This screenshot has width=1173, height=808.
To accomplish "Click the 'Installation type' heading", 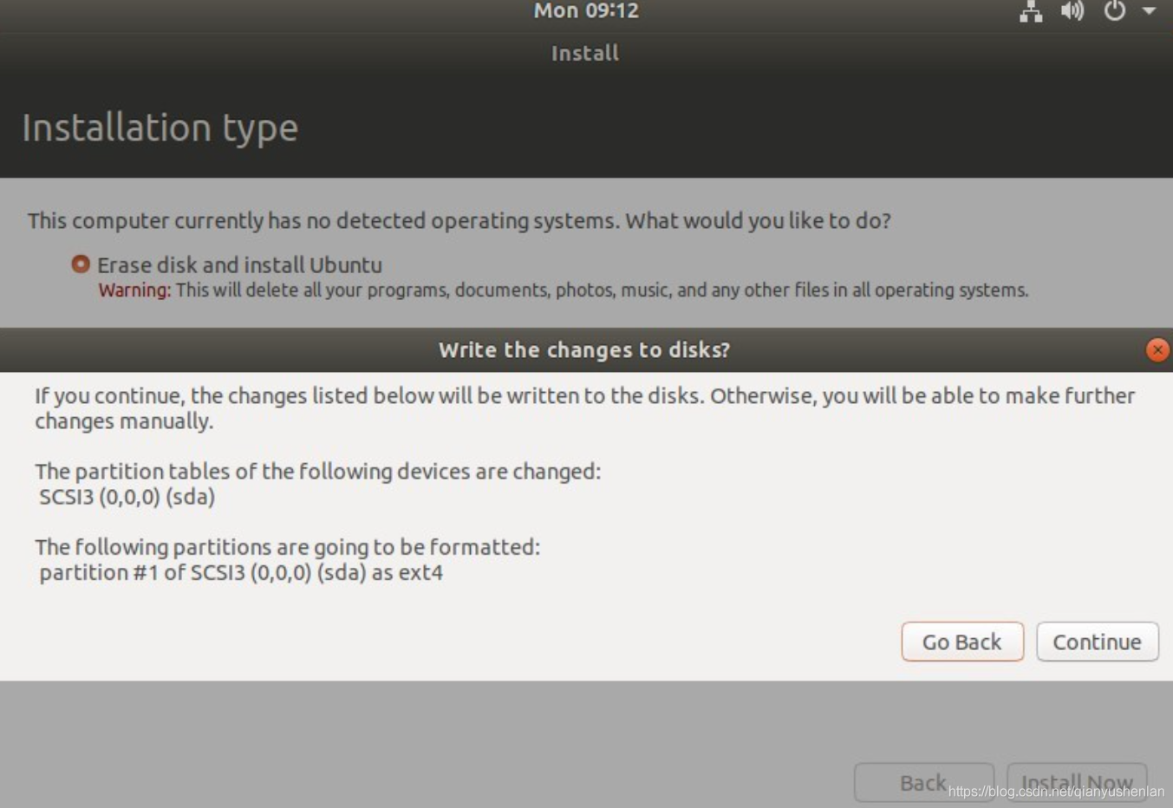I will coord(160,127).
